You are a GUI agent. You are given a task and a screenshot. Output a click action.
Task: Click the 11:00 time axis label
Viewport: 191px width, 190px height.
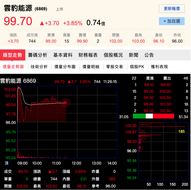(56, 163)
